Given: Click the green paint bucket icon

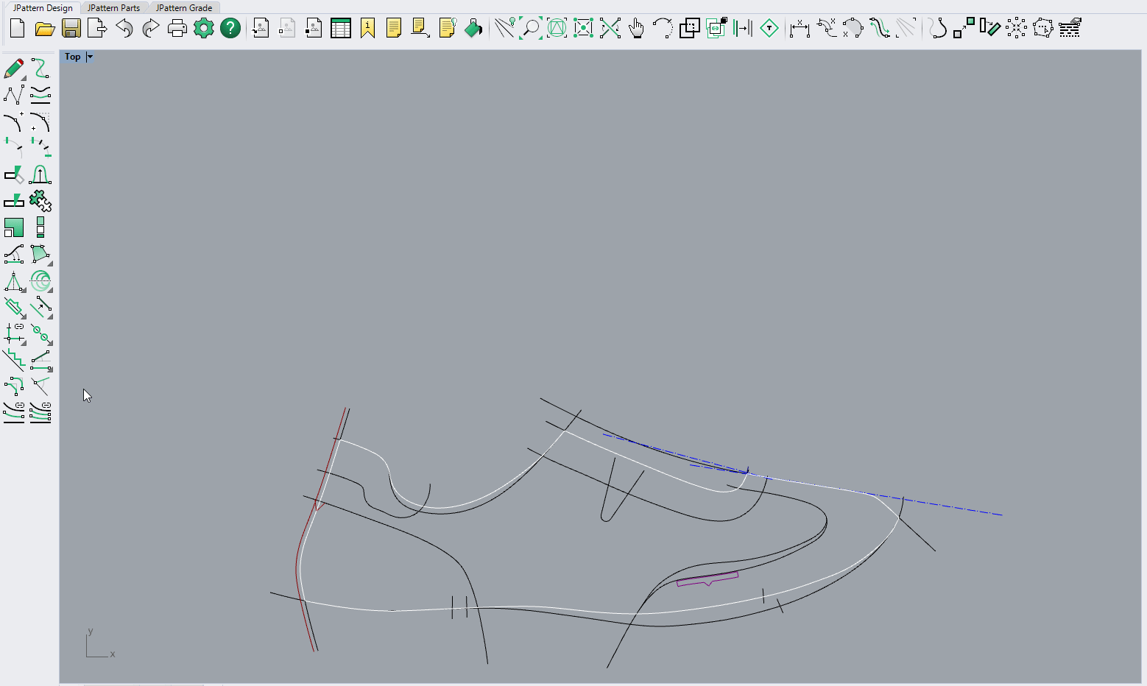Looking at the screenshot, I should click(x=473, y=29).
